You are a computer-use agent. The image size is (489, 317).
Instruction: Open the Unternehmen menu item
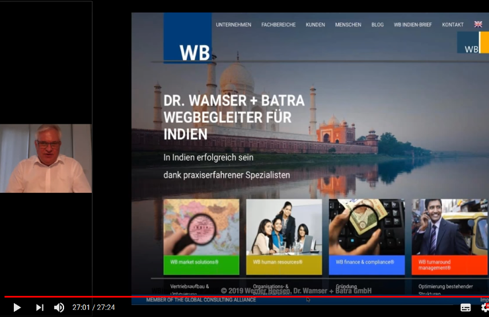click(x=233, y=24)
